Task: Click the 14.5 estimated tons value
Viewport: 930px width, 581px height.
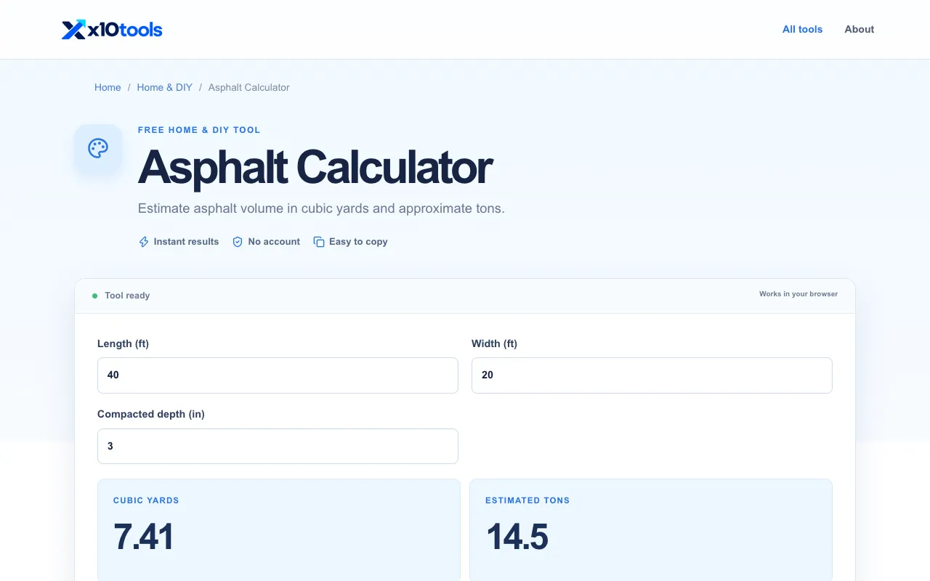Action: click(x=517, y=537)
